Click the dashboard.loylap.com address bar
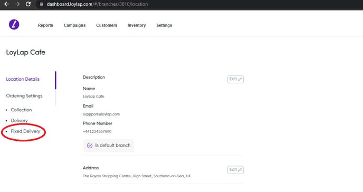Image resolution: width=363 pixels, height=192 pixels. (97, 4)
